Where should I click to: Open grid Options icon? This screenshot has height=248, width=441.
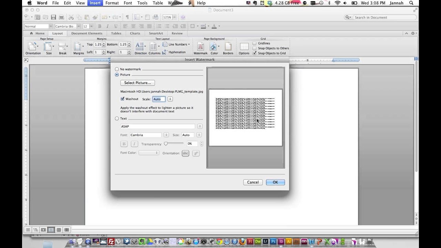pyautogui.click(x=244, y=46)
